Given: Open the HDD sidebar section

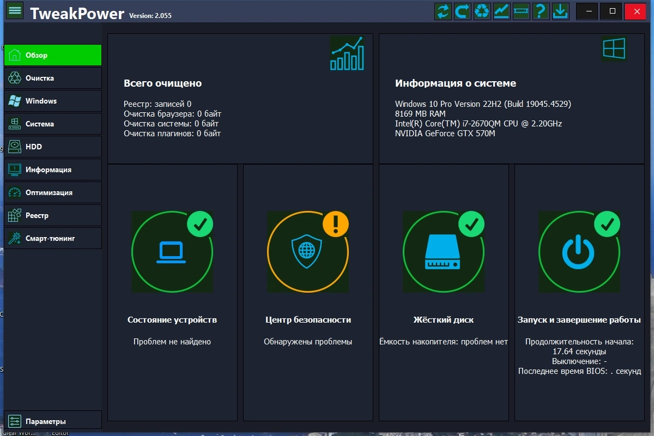Looking at the screenshot, I should click(x=53, y=147).
